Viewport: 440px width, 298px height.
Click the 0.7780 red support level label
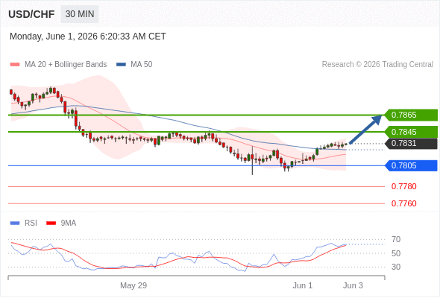pos(403,186)
